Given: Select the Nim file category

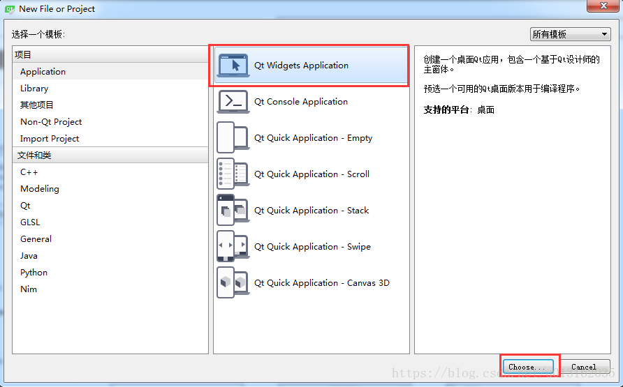Looking at the screenshot, I should pyautogui.click(x=110, y=289).
